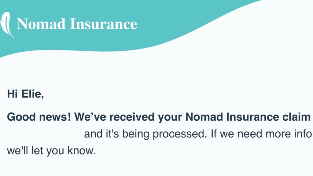Click the bold "Good news!" text
Viewport: 313px width, 176px height.
pyautogui.click(x=39, y=117)
